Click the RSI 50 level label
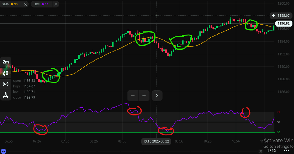 (278, 122)
